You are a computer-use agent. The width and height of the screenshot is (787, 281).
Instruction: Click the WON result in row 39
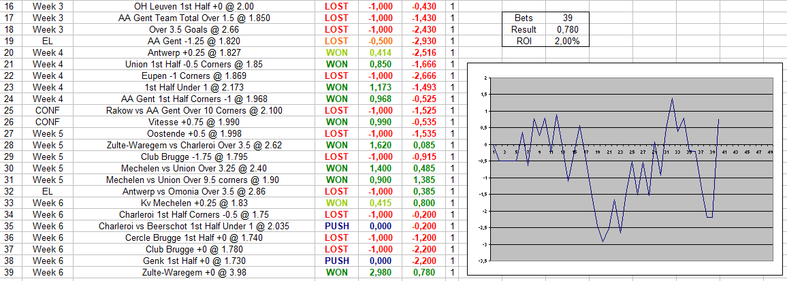(x=336, y=272)
